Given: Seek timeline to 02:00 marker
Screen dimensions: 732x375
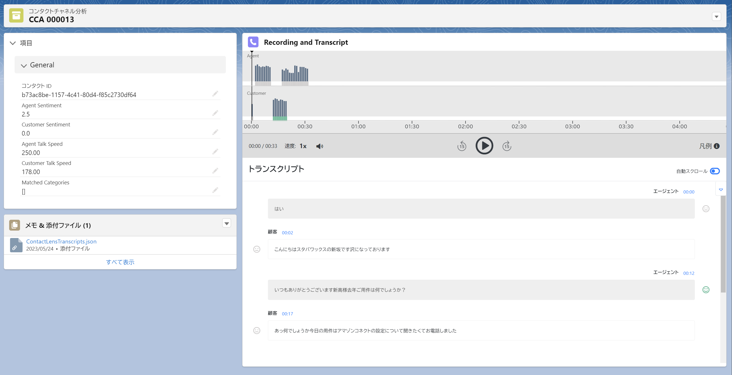Looking at the screenshot, I should tap(466, 126).
